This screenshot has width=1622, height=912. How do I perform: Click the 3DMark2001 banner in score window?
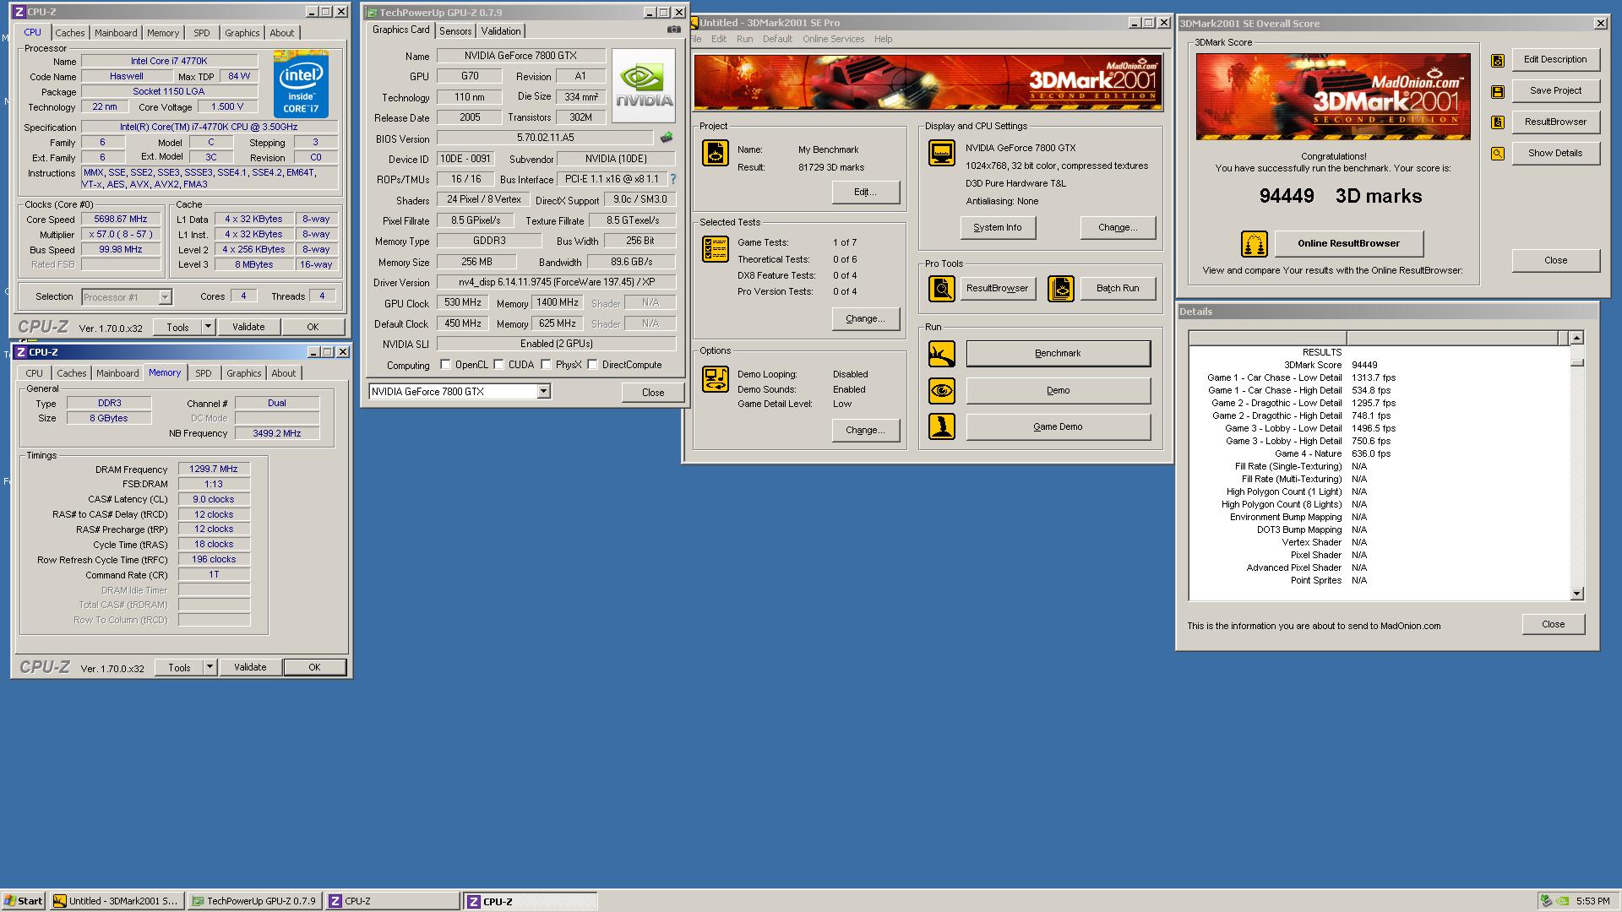pos(1333,96)
